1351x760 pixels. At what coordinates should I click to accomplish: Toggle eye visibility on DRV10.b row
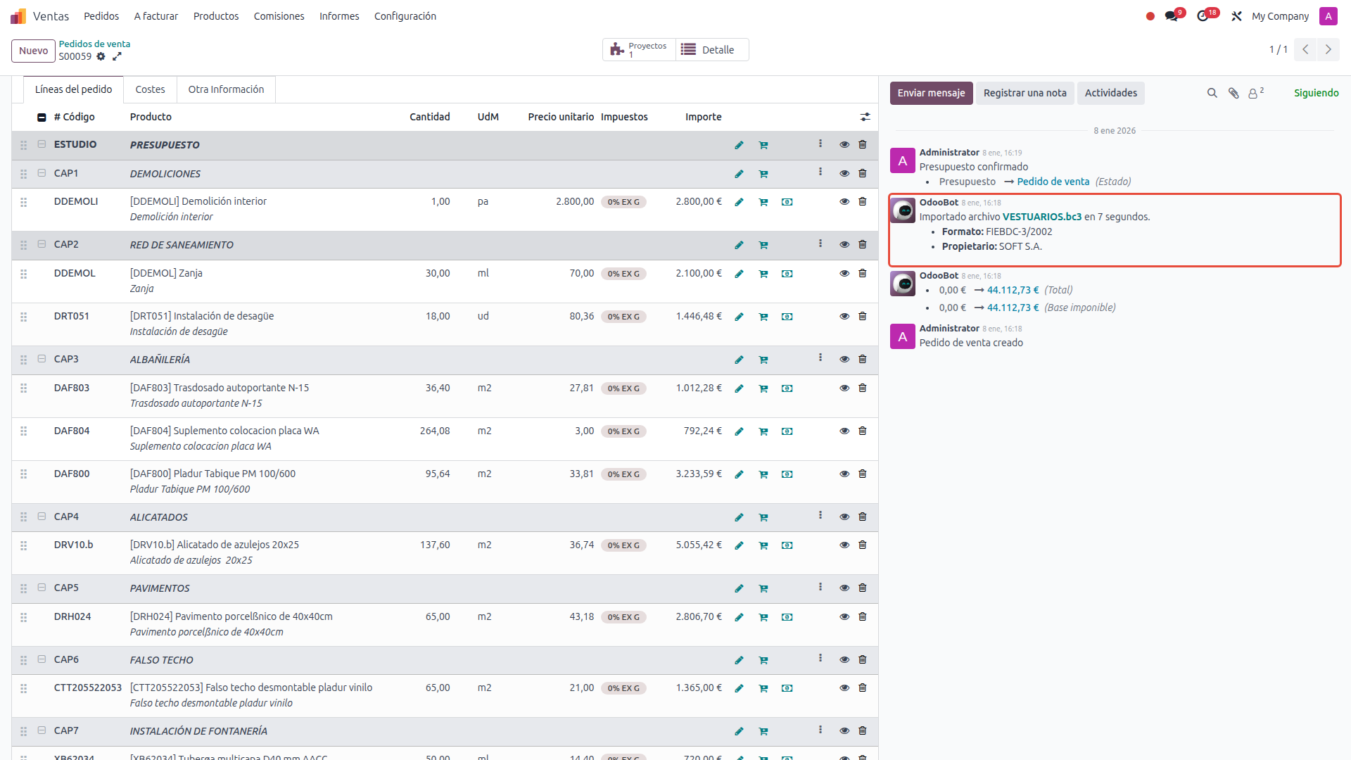pyautogui.click(x=844, y=545)
